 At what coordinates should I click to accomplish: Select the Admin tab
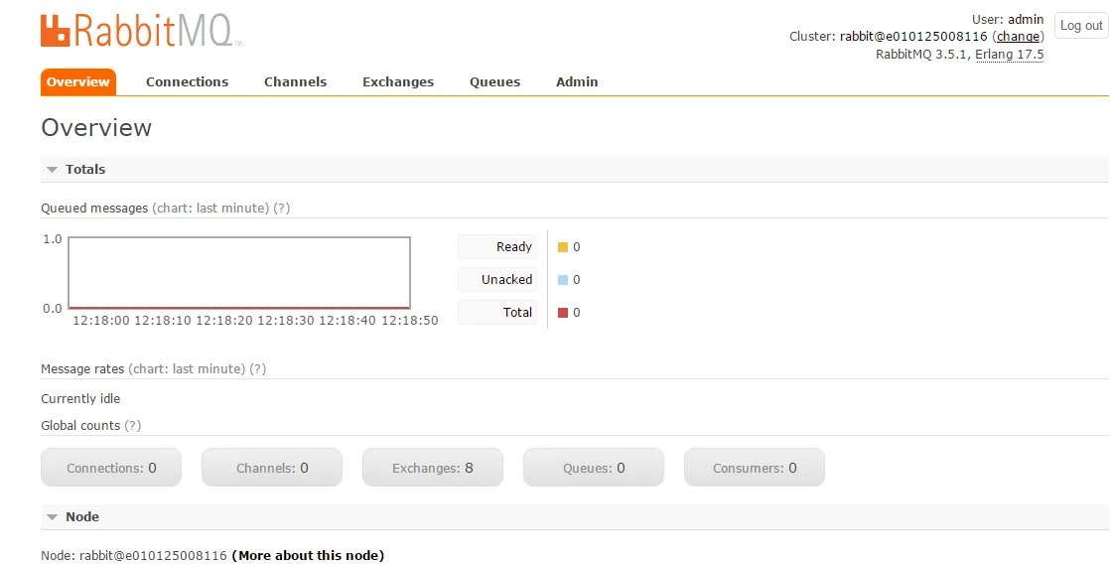coord(577,82)
